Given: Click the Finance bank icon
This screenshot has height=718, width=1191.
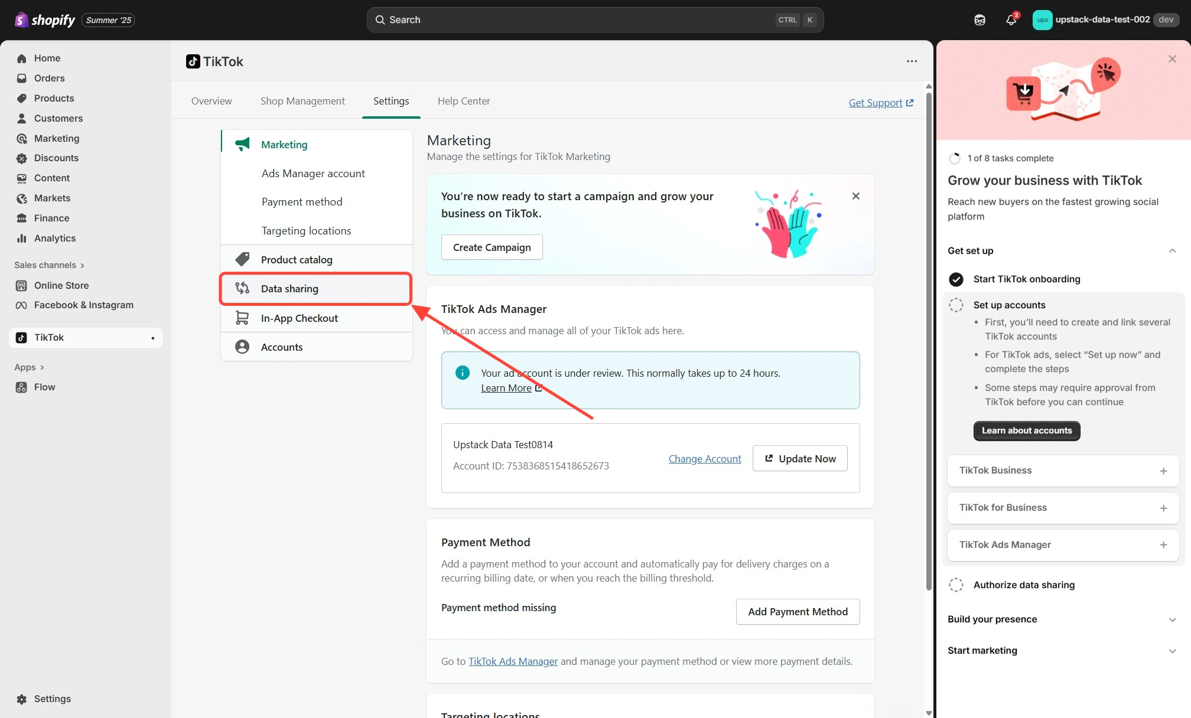Looking at the screenshot, I should click(22, 218).
